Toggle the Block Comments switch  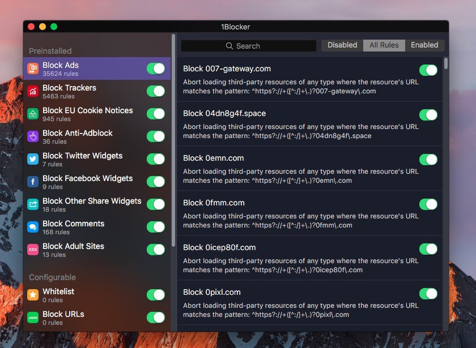point(156,227)
